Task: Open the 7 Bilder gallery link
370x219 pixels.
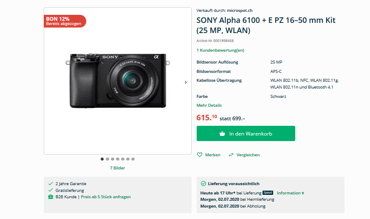Action: [117, 168]
